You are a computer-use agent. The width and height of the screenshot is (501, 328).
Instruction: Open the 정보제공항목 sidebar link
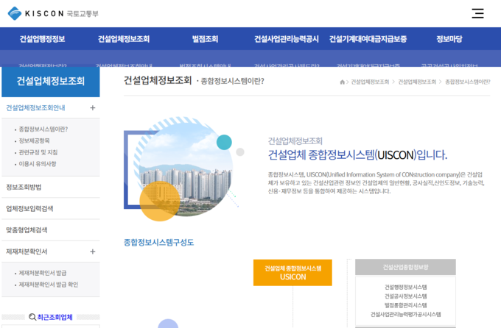pyautogui.click(x=35, y=140)
